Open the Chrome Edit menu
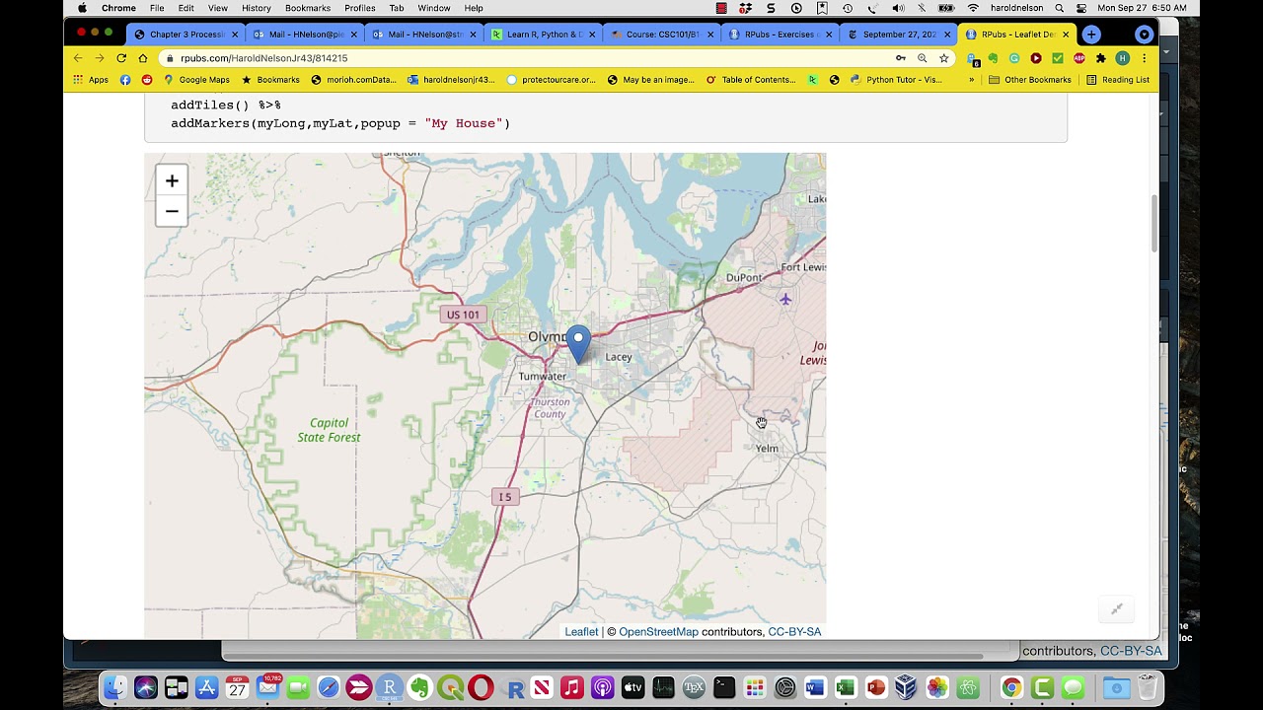The height and width of the screenshot is (710, 1263). coord(186,8)
